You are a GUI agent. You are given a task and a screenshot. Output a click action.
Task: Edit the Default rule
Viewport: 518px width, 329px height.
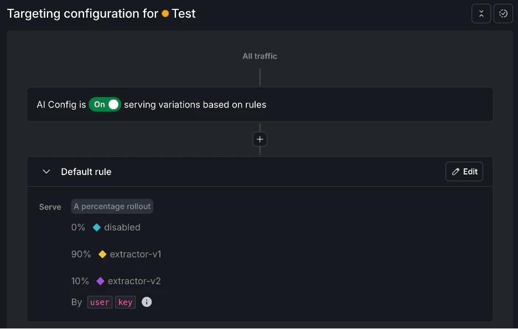pos(464,172)
